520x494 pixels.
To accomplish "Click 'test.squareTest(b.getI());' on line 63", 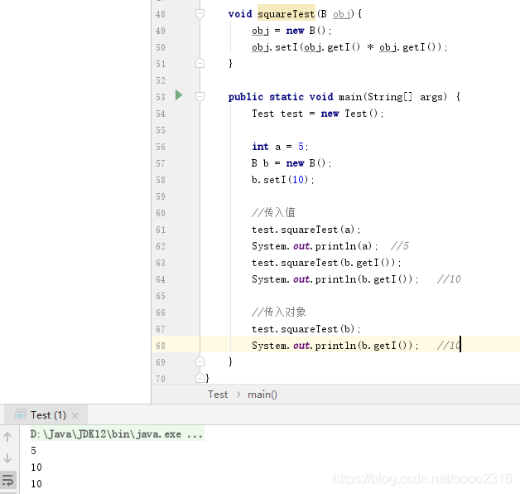I will (326, 263).
